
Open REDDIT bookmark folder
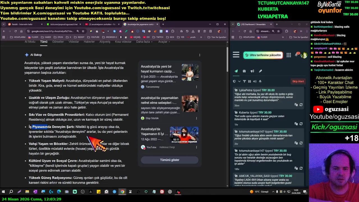[79, 37]
